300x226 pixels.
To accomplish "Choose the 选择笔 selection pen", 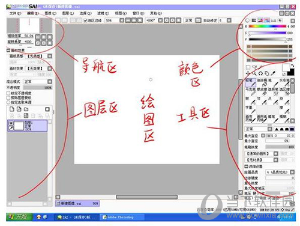I will tap(274, 91).
